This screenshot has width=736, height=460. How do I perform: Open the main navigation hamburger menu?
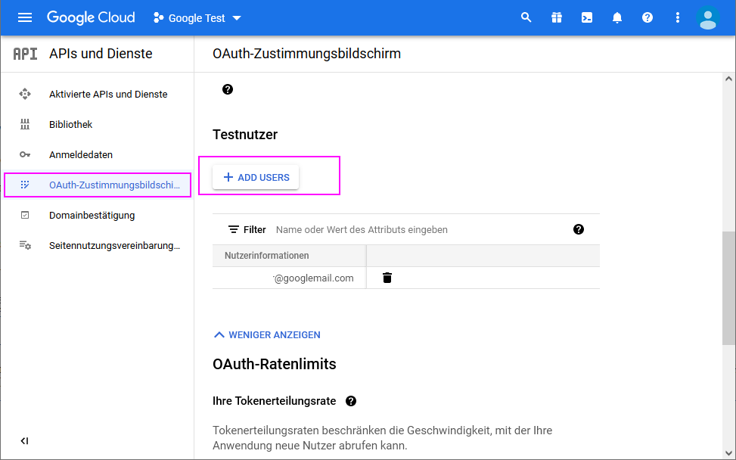(25, 18)
